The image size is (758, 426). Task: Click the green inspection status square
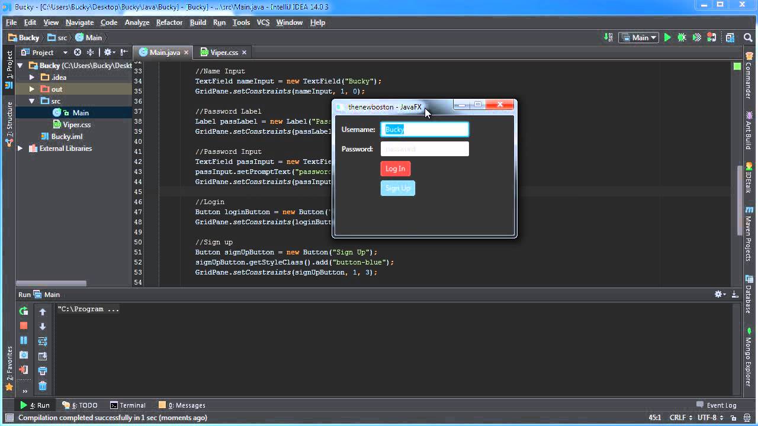click(737, 66)
